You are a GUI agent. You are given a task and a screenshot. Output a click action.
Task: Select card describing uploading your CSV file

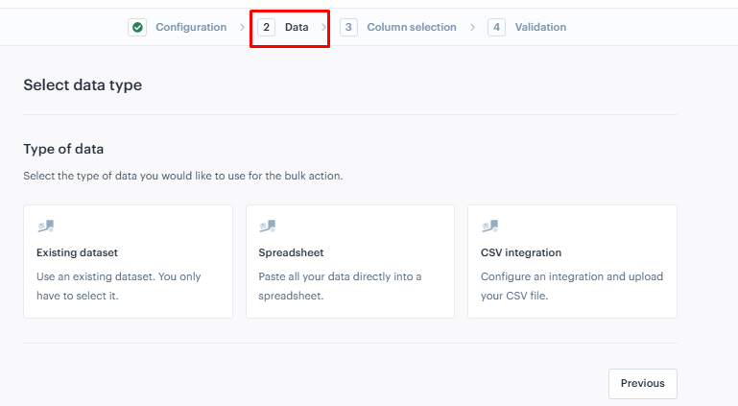point(572,262)
